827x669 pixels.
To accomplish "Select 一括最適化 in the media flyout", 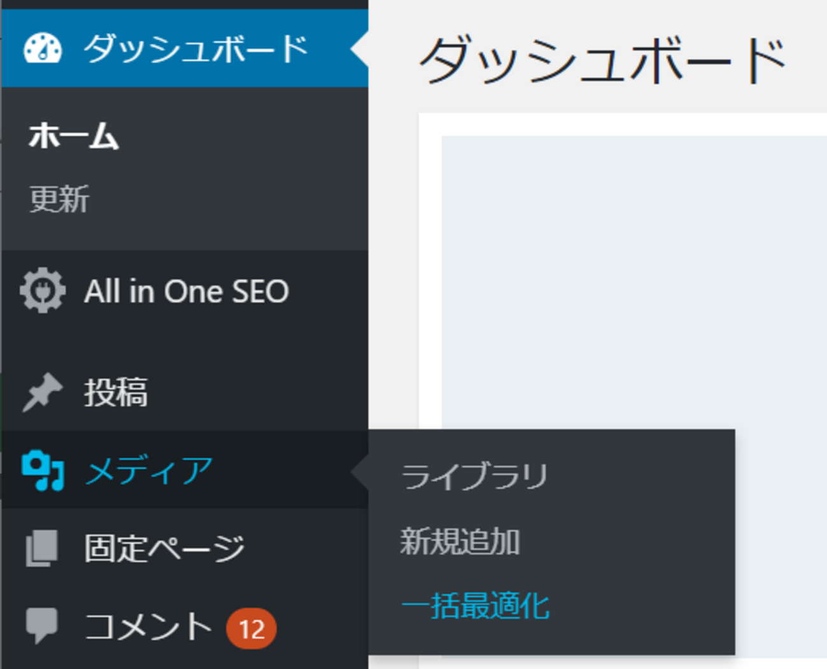I will 475,605.
